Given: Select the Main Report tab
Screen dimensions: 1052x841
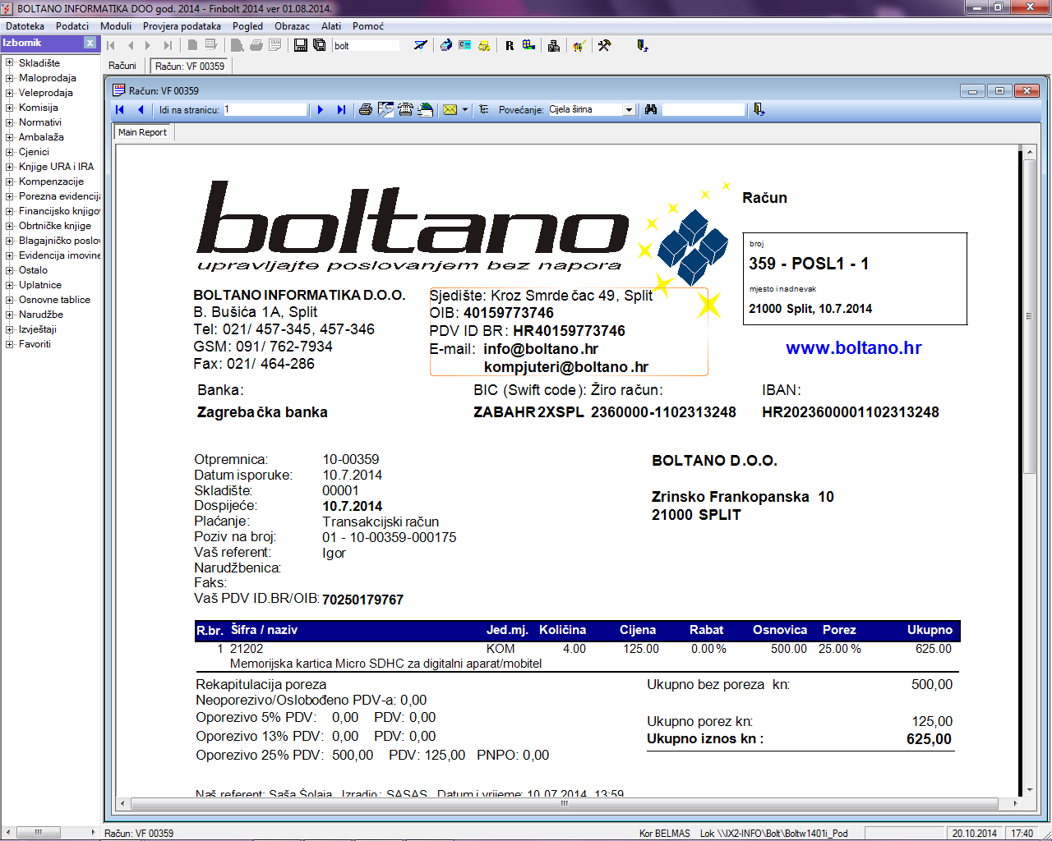Looking at the screenshot, I should 142,132.
